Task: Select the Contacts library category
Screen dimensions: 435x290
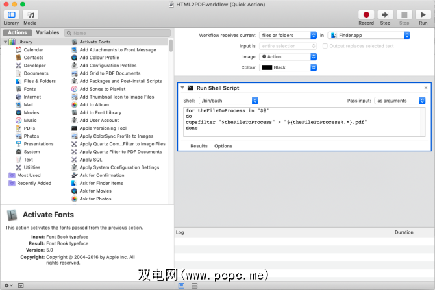Action: coord(33,57)
